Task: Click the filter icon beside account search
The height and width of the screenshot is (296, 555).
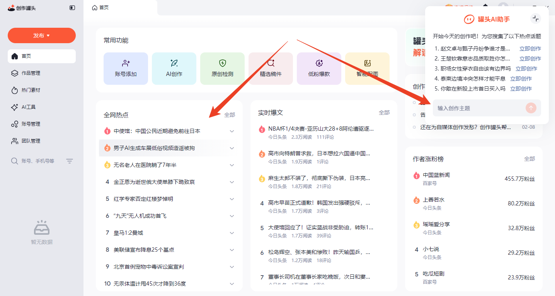Action: (x=69, y=161)
